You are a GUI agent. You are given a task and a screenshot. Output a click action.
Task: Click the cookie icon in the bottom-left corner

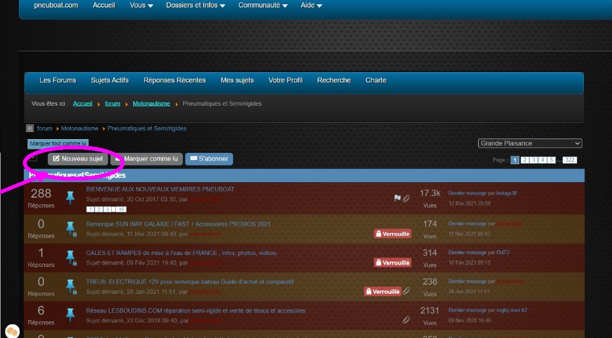tap(12, 330)
